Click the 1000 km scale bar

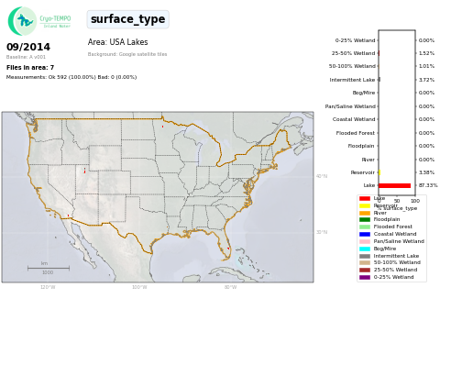pyautogui.click(x=49, y=268)
